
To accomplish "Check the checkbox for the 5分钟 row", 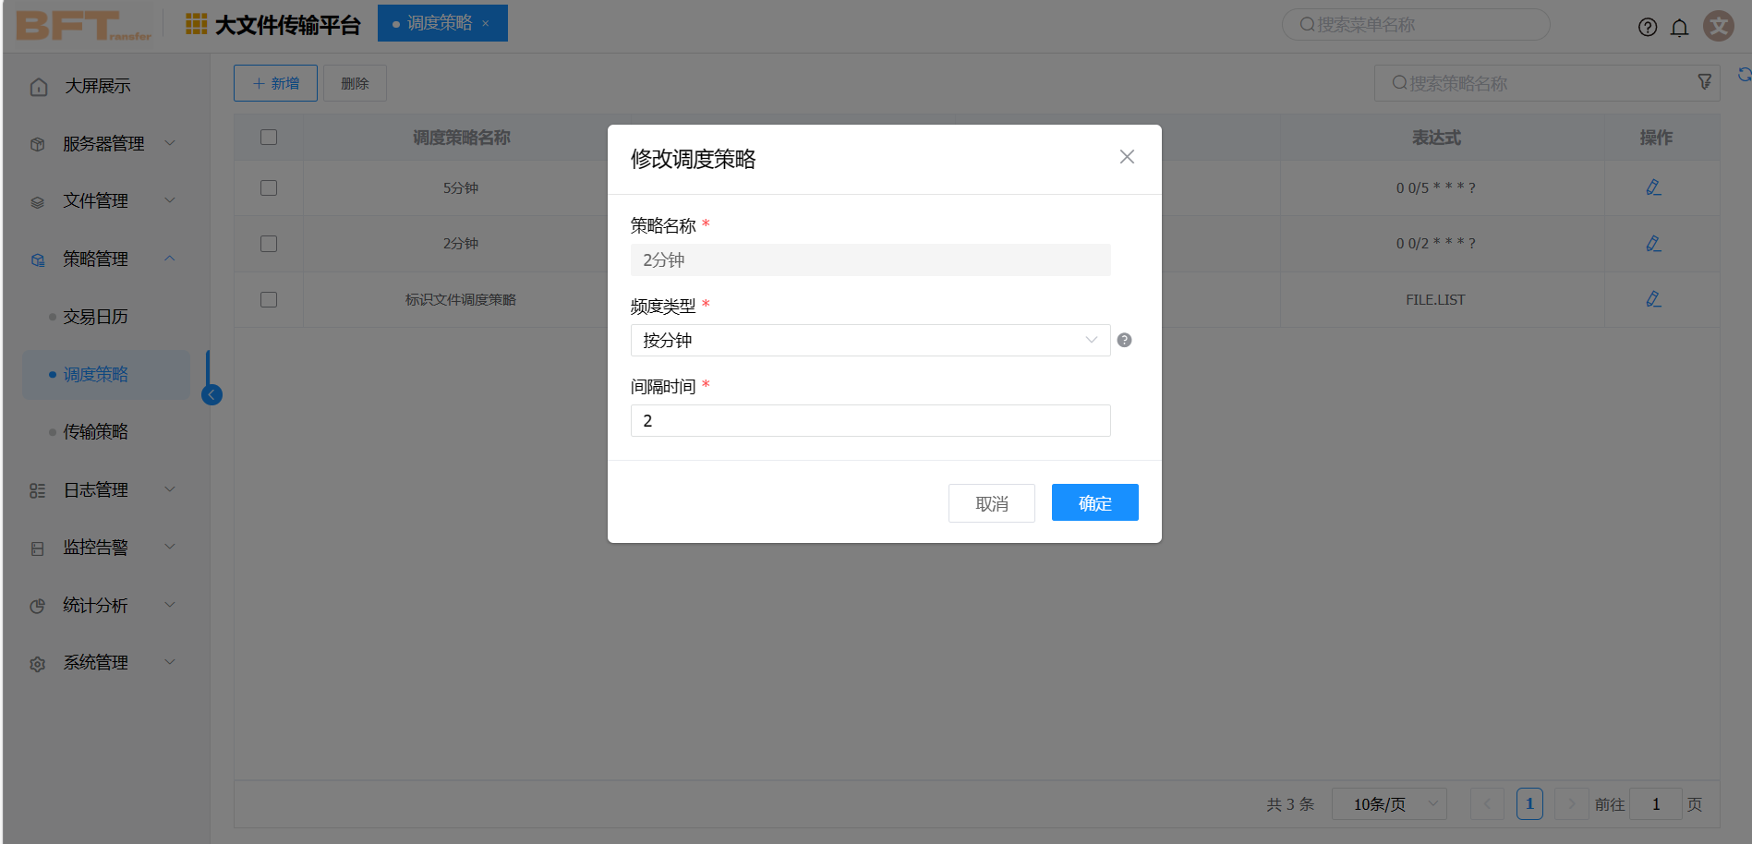I will pyautogui.click(x=269, y=187).
